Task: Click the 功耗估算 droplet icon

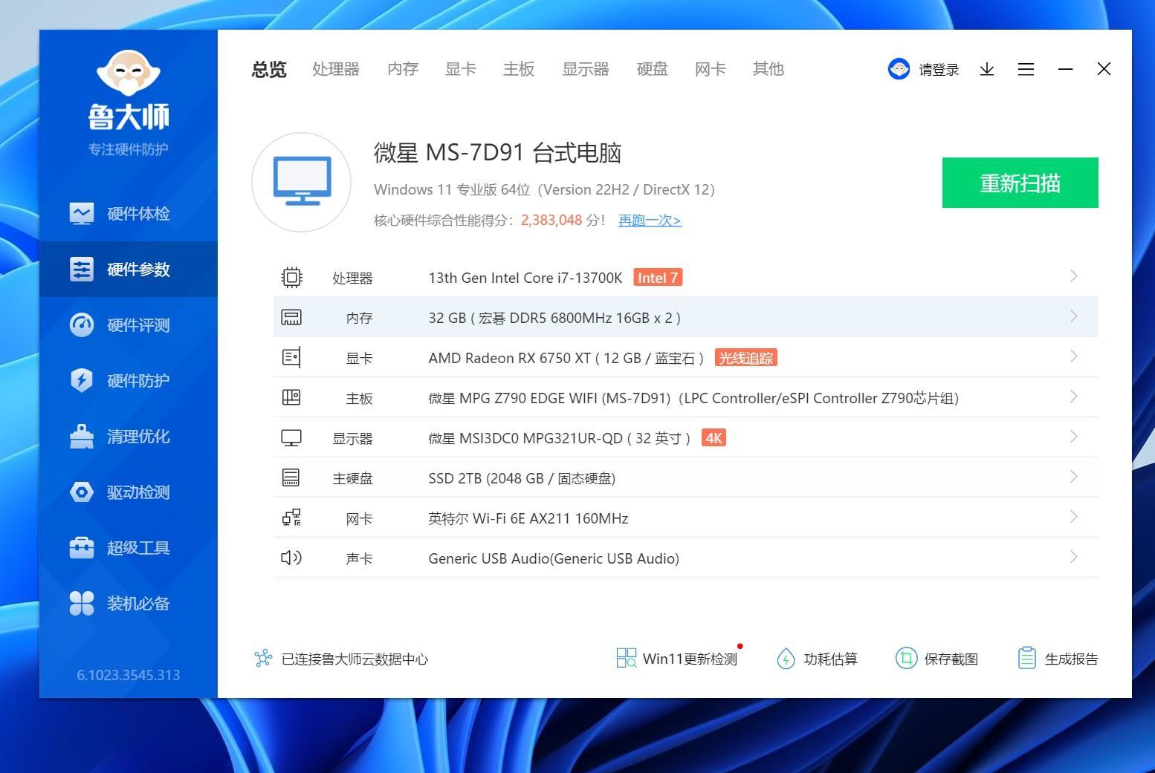Action: point(786,659)
